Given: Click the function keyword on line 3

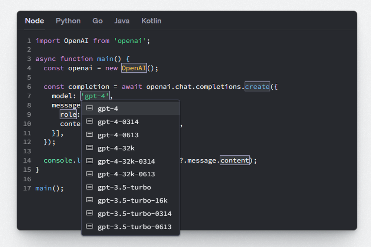Looking at the screenshot, I should [x=76, y=59].
